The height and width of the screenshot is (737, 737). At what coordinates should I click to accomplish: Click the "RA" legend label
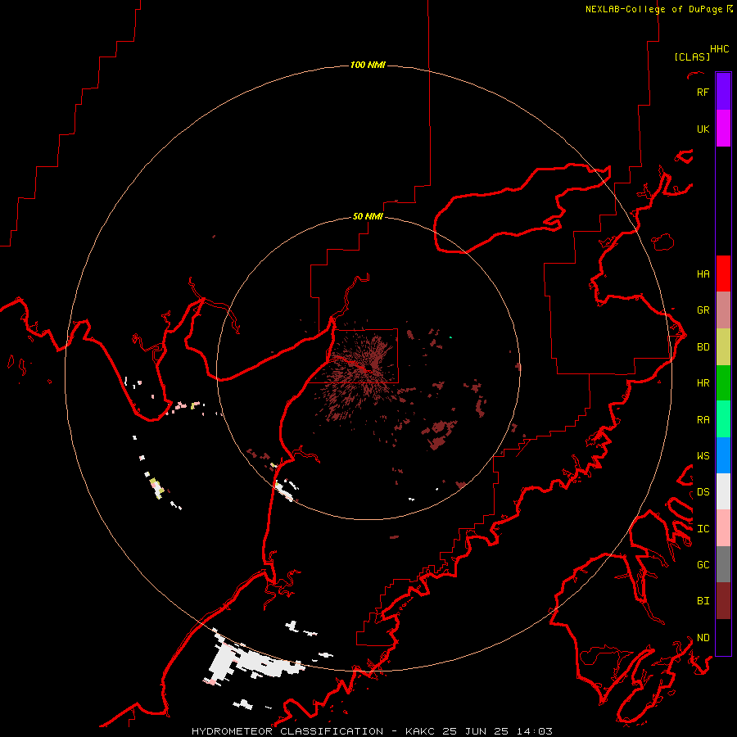pyautogui.click(x=703, y=419)
